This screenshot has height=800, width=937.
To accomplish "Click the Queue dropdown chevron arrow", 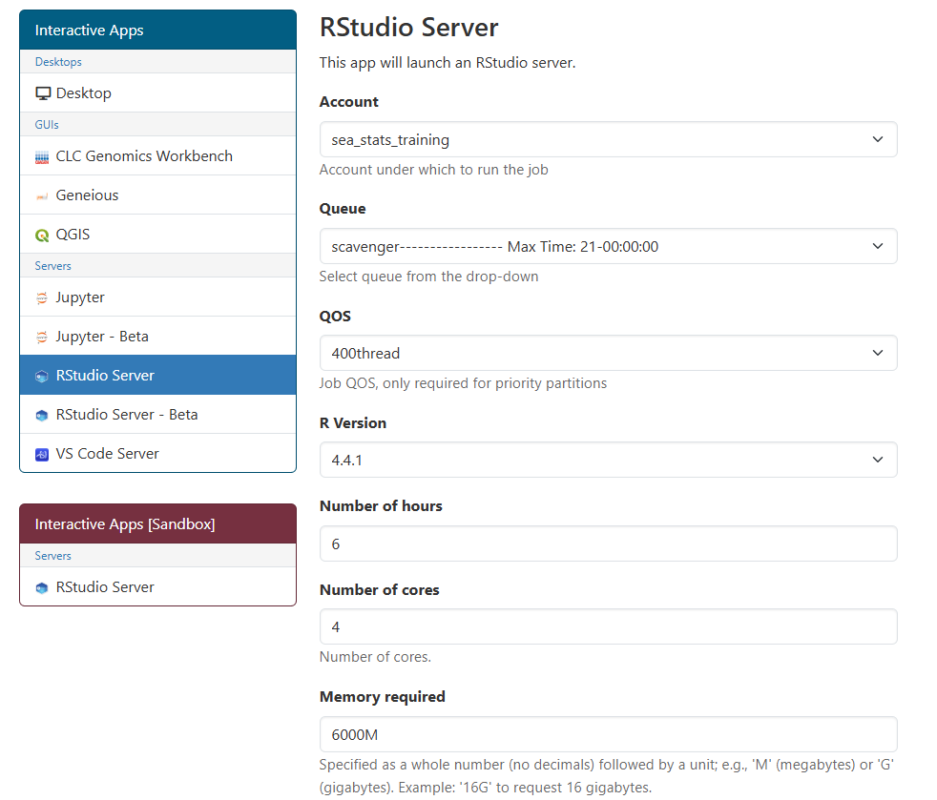I will pyautogui.click(x=877, y=247).
